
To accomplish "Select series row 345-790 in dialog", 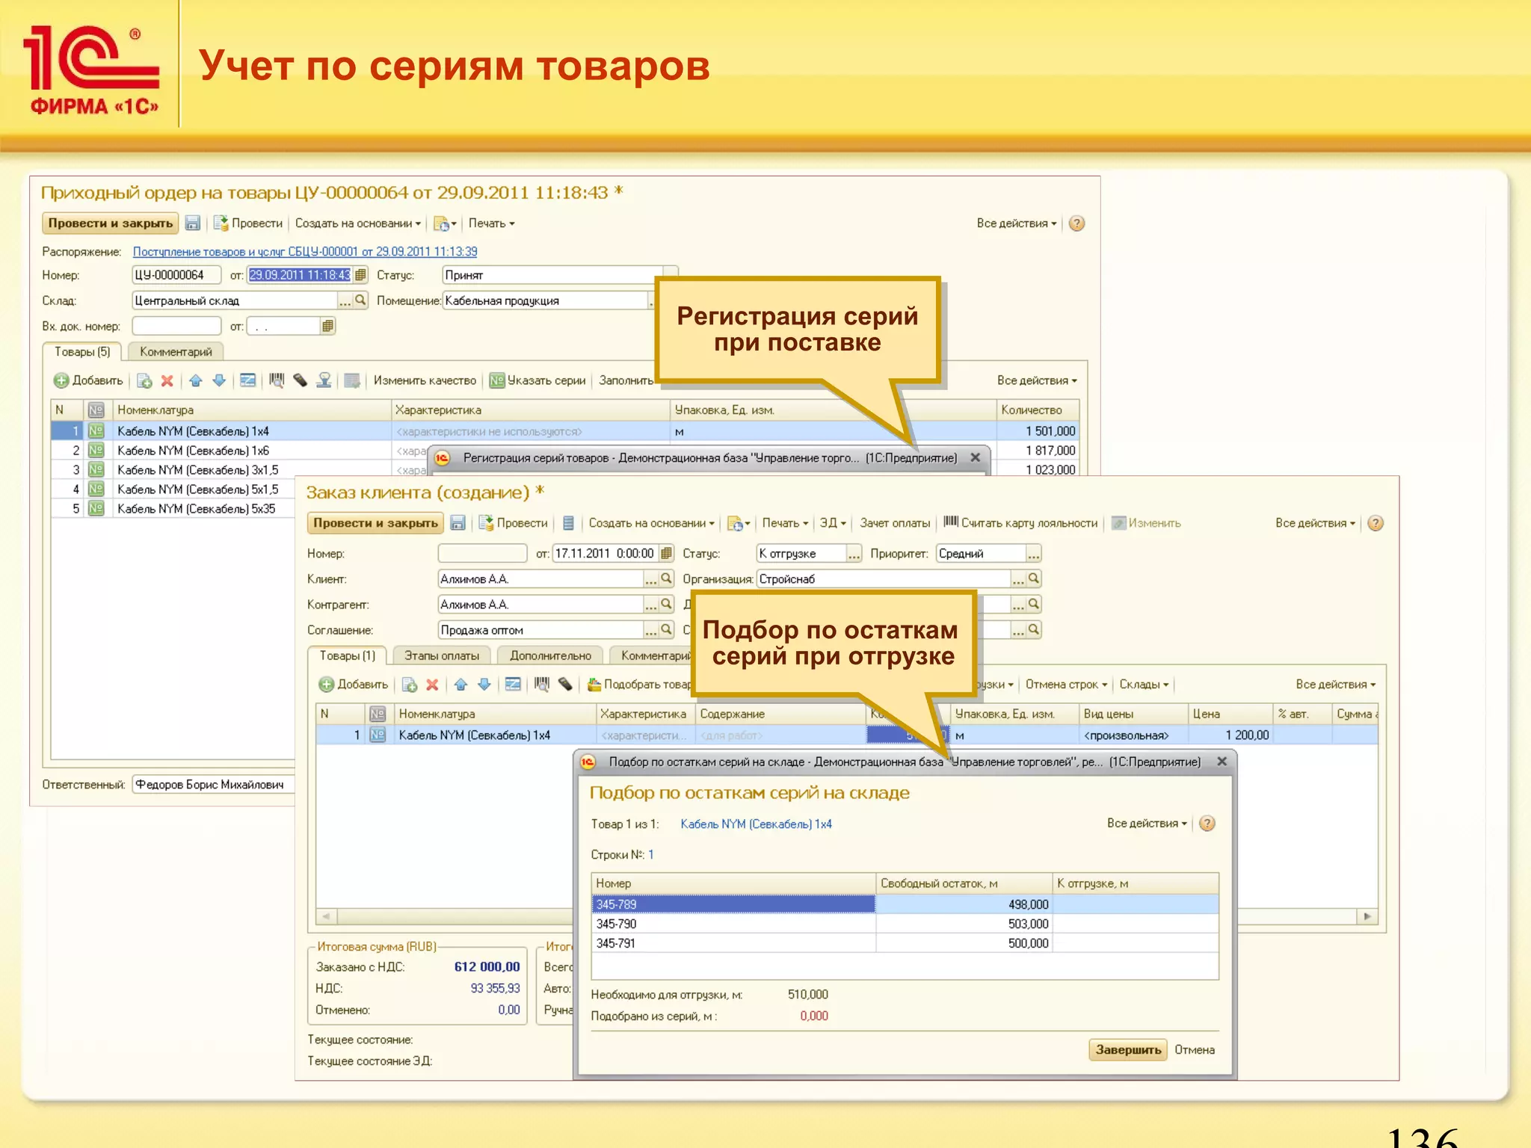I will (905, 924).
